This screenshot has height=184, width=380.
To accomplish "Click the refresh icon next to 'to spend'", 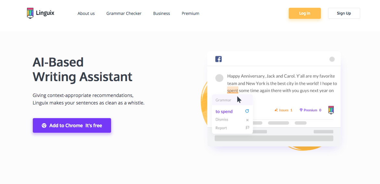I will (247, 111).
